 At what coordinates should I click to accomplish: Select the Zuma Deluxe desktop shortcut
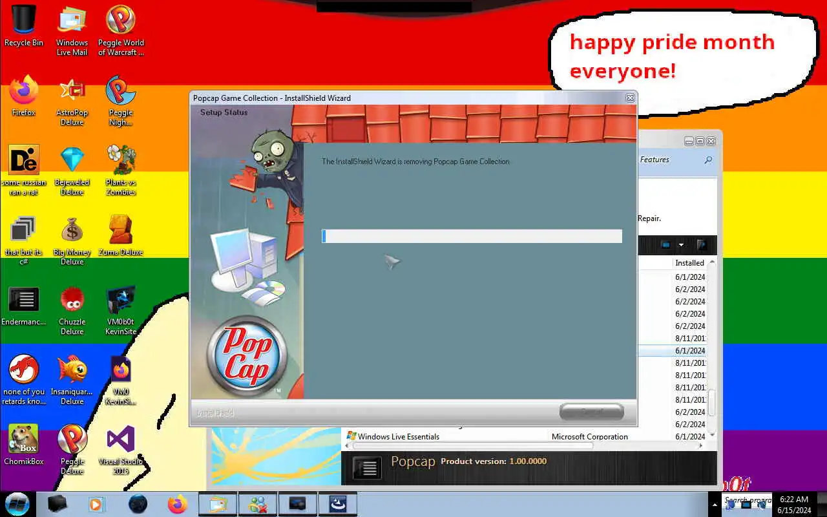coord(121,235)
